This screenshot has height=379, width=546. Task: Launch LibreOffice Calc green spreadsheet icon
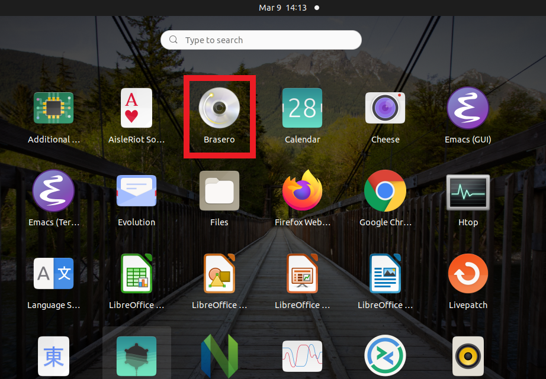[x=136, y=274]
